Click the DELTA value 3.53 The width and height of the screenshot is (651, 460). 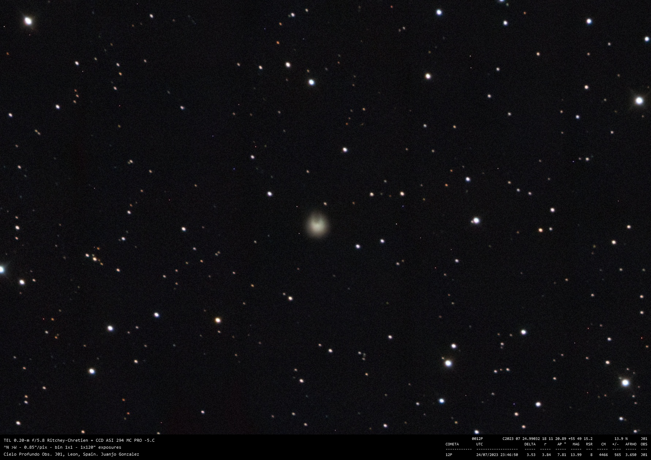coord(531,455)
